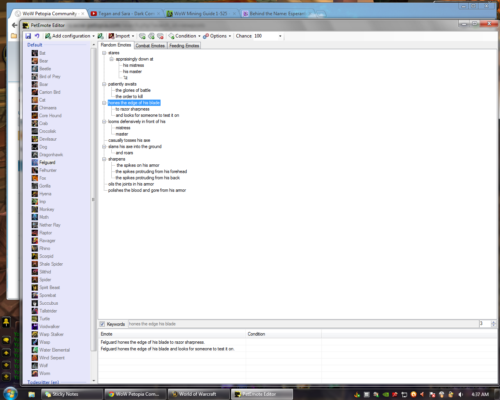Switch to WoW Petopia Community browser tab
This screenshot has width=500, height=400.
(x=49, y=13)
